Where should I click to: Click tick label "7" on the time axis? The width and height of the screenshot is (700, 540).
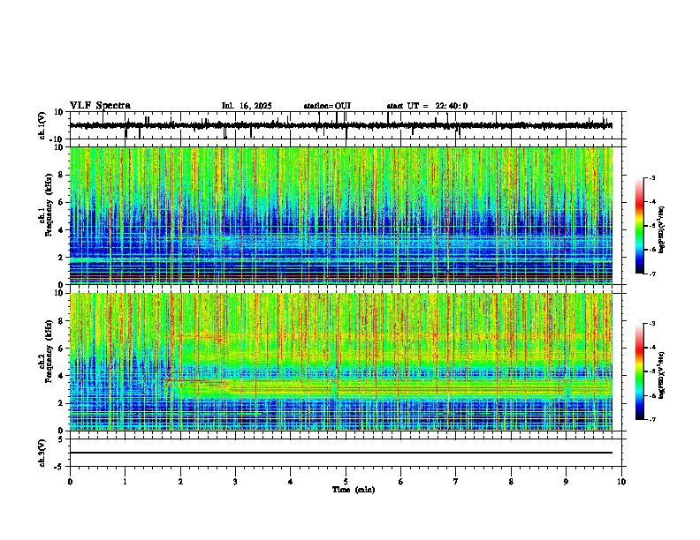point(456,482)
